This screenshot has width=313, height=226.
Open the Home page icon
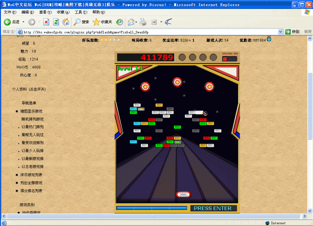(66, 22)
